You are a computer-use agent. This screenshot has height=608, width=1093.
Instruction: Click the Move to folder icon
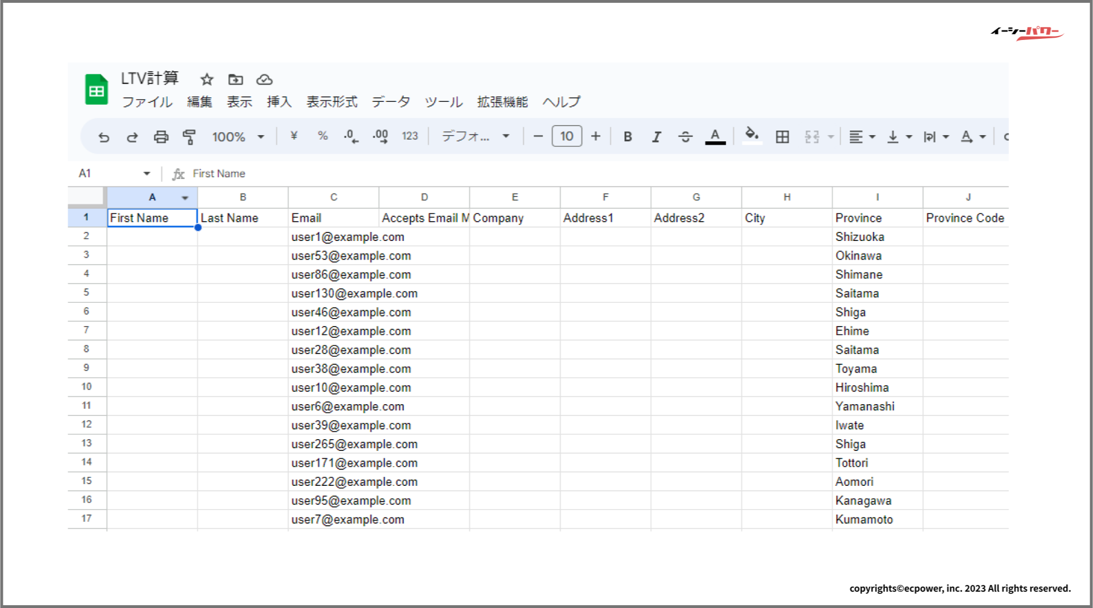point(236,79)
